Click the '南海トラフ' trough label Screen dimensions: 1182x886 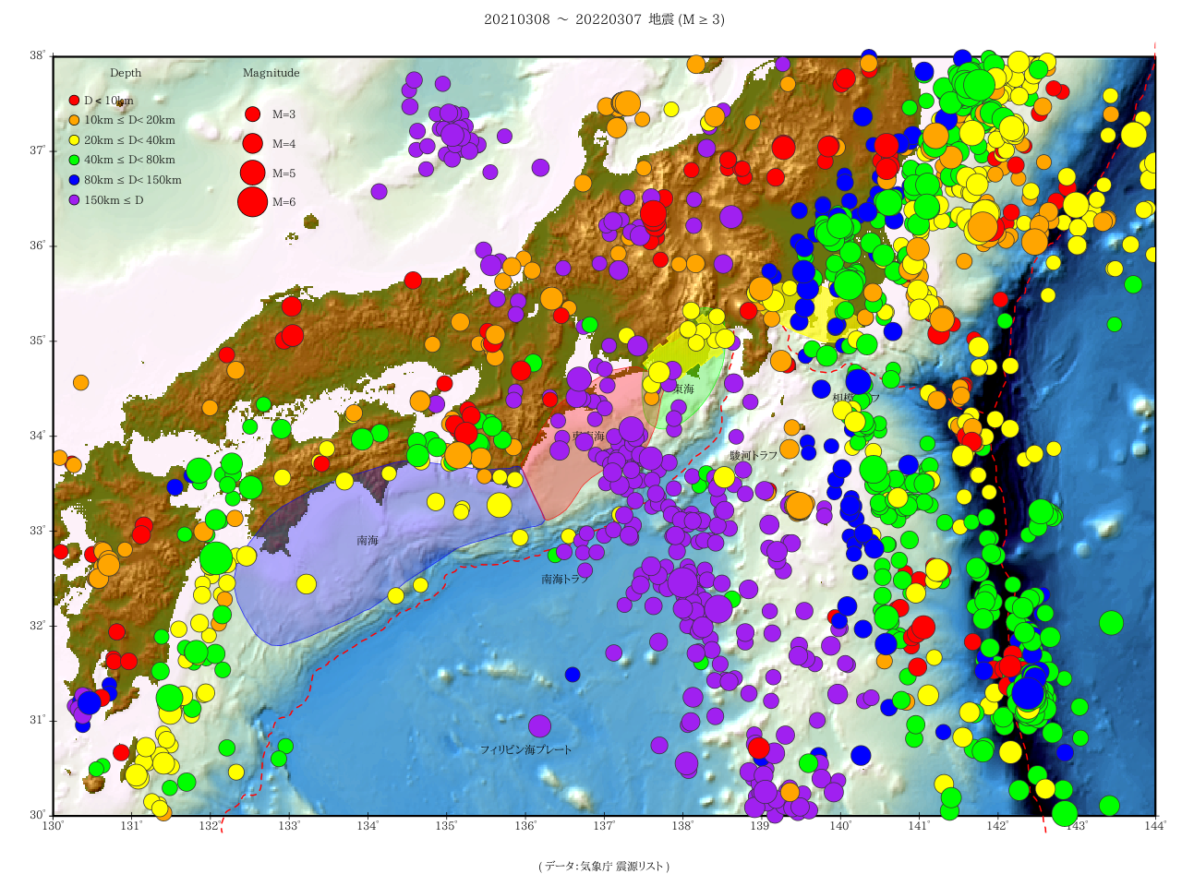click(565, 580)
